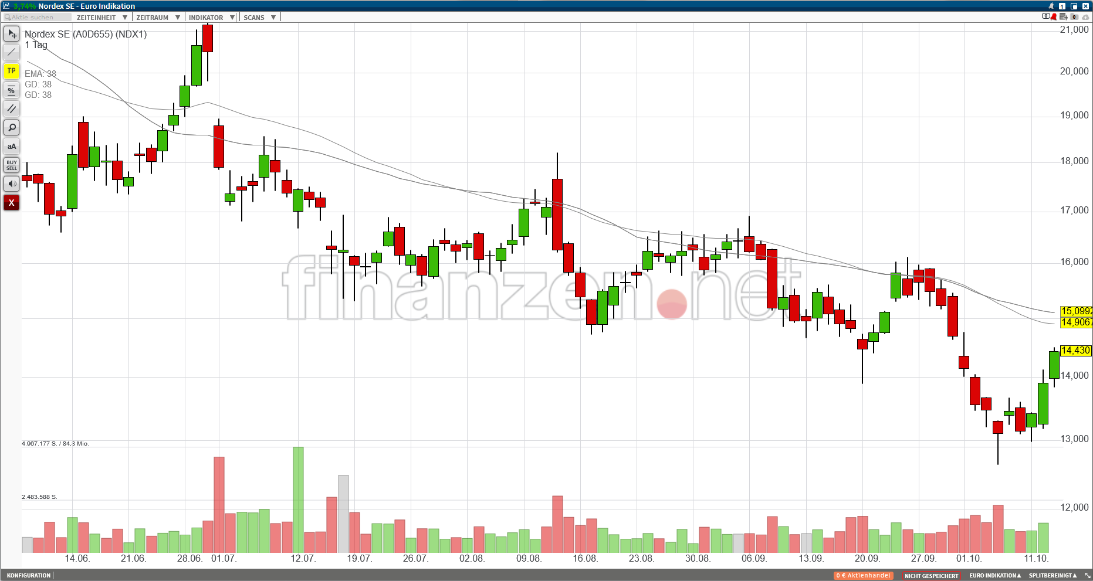Select the cursor pointer tool
The height and width of the screenshot is (581, 1093).
pyautogui.click(x=12, y=33)
